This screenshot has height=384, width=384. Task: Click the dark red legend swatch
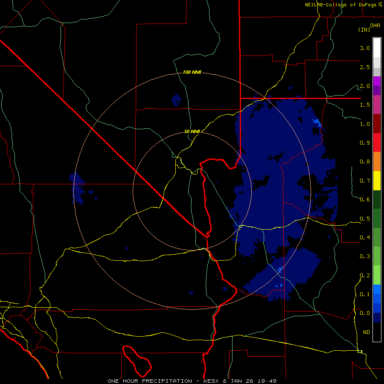pyautogui.click(x=377, y=123)
